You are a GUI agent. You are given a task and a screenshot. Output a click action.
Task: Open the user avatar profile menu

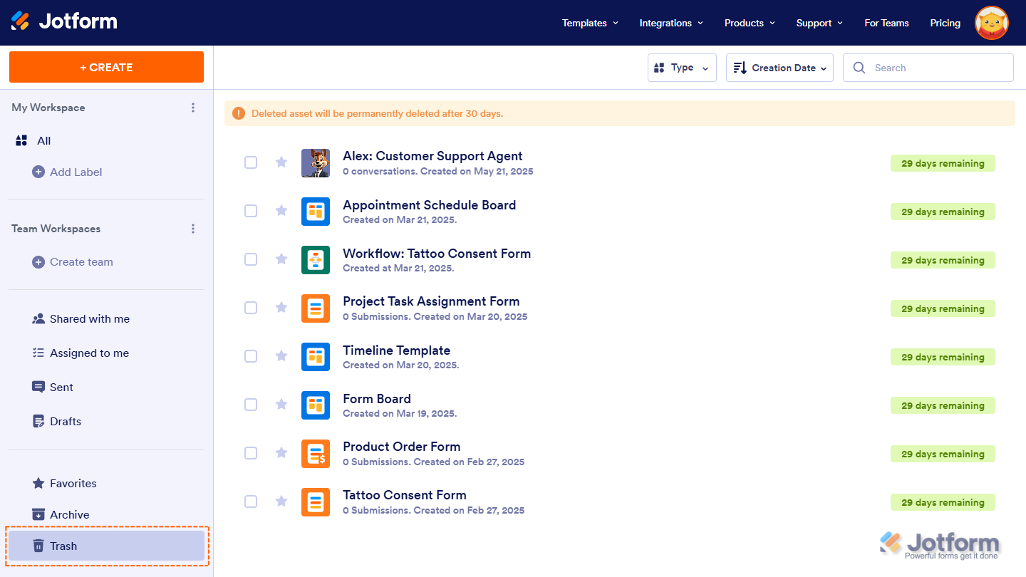coord(991,23)
